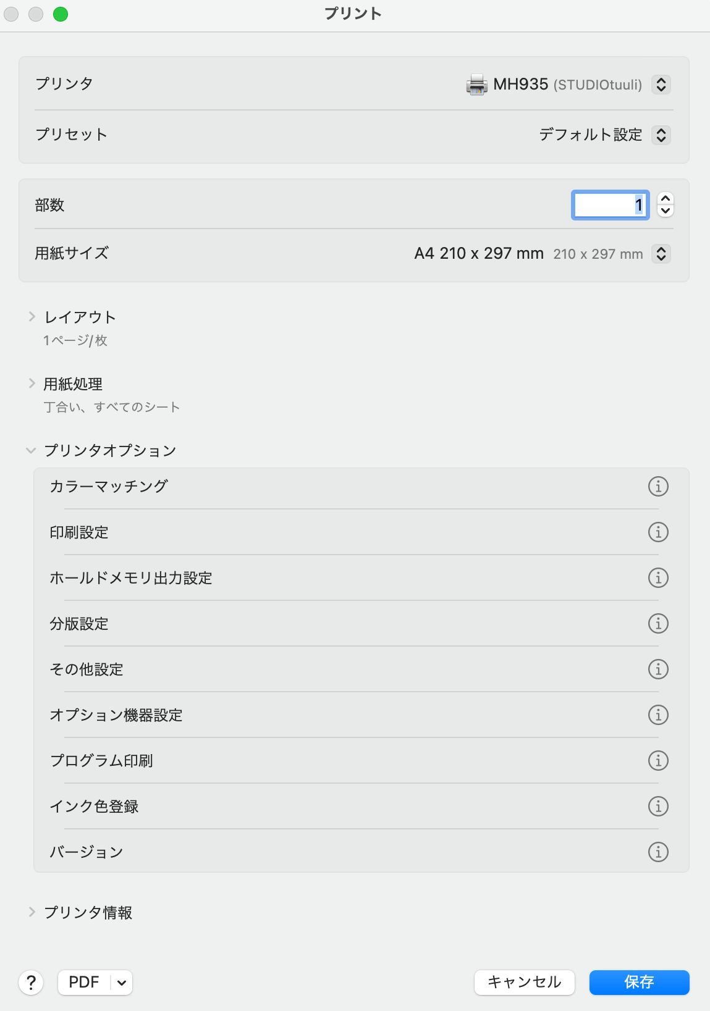Open the 用紙サイズ A4 dropdown
The width and height of the screenshot is (710, 1011).
click(661, 254)
